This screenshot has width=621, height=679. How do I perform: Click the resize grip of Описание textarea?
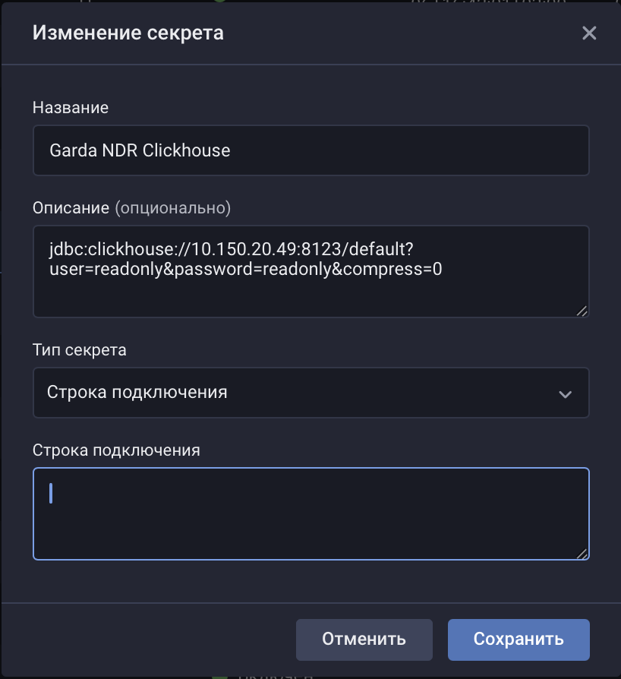(x=583, y=311)
